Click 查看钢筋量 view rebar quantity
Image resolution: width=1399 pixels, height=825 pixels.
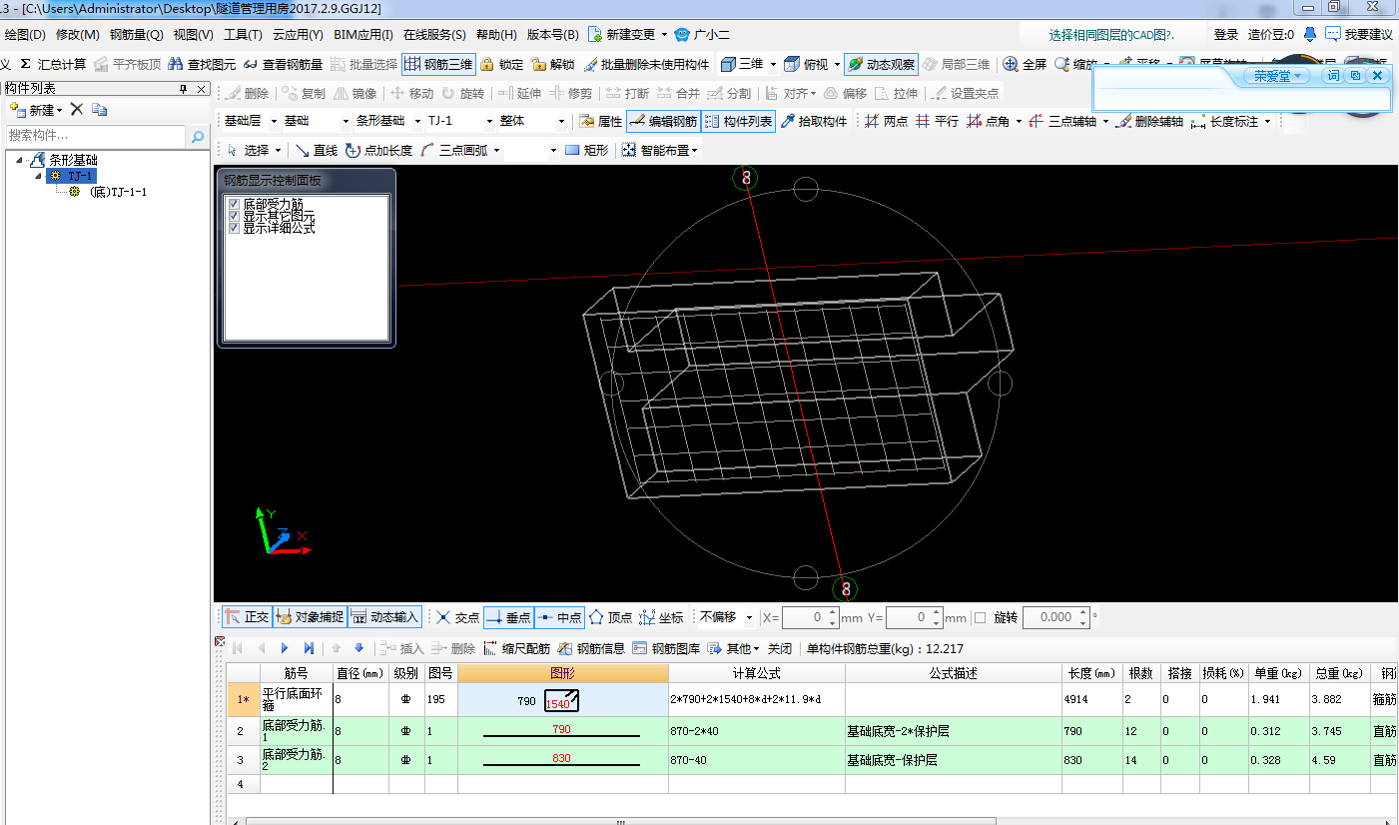[283, 64]
